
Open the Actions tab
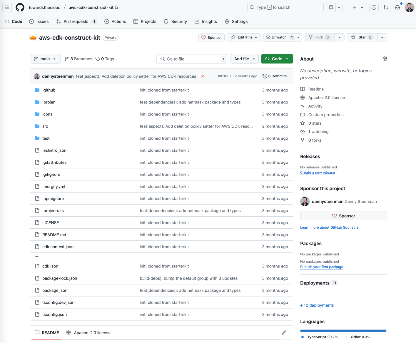click(x=115, y=21)
